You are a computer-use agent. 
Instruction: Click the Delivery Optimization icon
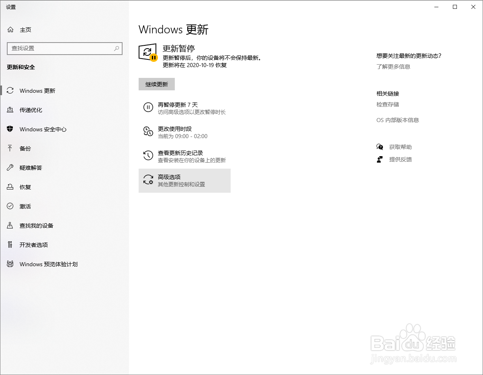(10, 110)
